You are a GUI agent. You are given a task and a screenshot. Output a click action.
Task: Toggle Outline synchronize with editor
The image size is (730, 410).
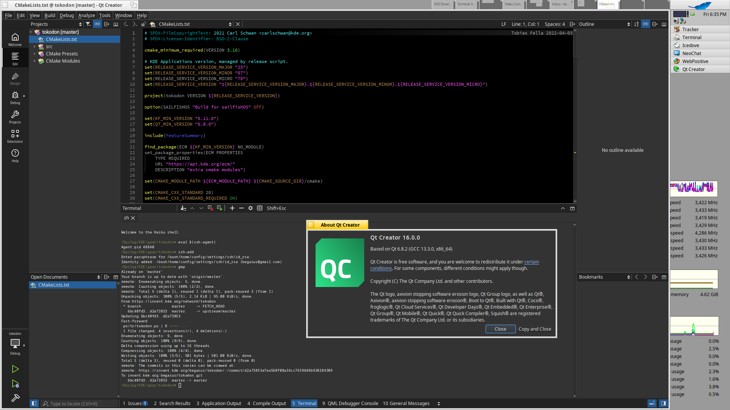pos(646,24)
